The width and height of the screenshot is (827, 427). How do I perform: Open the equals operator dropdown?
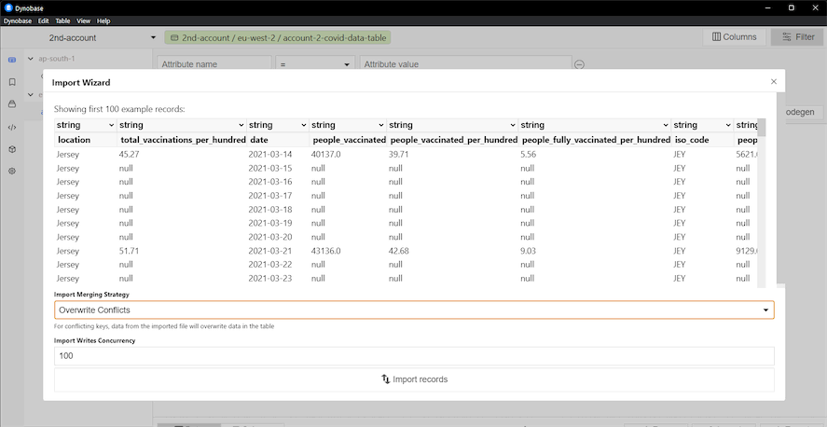pos(315,63)
